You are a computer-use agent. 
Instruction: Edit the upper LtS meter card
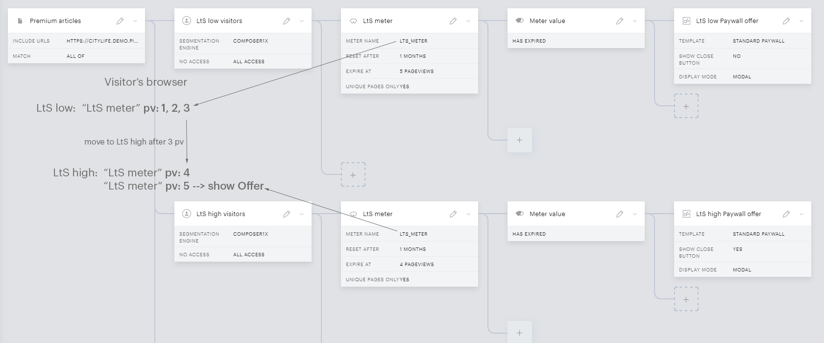point(453,21)
